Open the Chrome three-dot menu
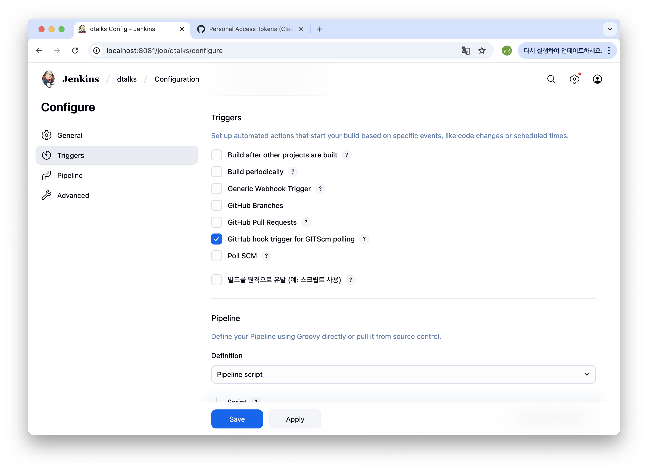Viewport: 648px width, 472px height. [x=609, y=51]
